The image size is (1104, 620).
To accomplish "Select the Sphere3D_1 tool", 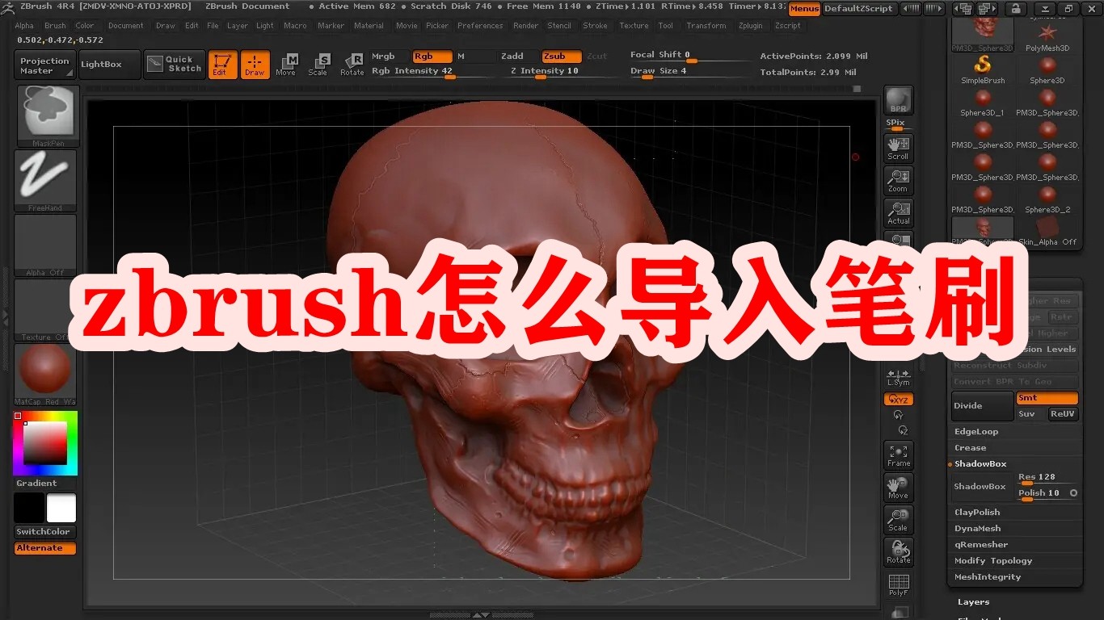I will (983, 100).
